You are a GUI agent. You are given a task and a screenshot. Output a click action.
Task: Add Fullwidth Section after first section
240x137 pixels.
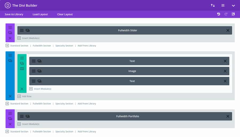coord(42,46)
